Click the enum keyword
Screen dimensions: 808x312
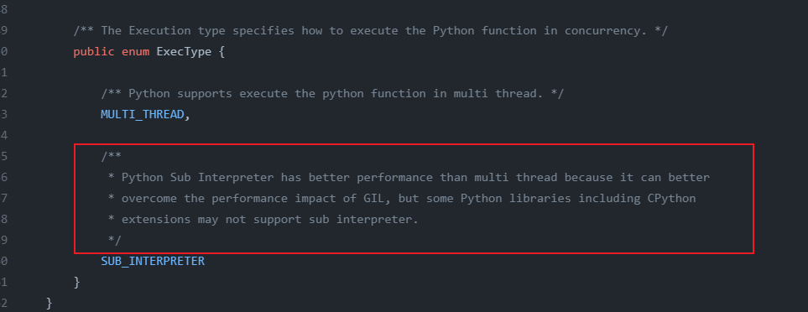tap(136, 51)
